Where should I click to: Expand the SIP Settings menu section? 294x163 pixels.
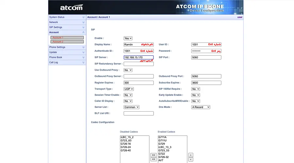(x=67, y=27)
